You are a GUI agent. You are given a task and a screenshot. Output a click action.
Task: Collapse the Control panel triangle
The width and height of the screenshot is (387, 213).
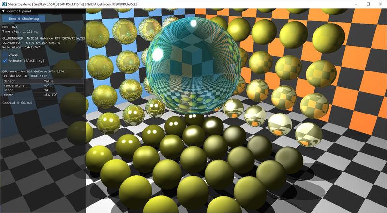tap(3, 11)
